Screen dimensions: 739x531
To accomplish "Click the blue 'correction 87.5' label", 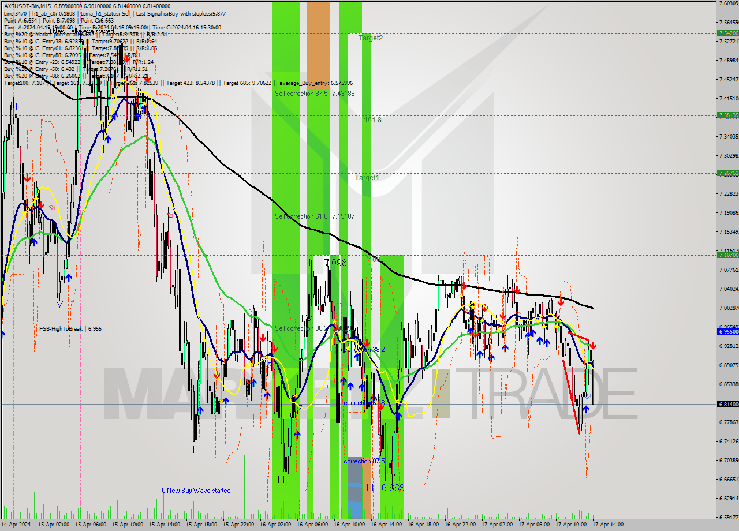I will 365,461.
